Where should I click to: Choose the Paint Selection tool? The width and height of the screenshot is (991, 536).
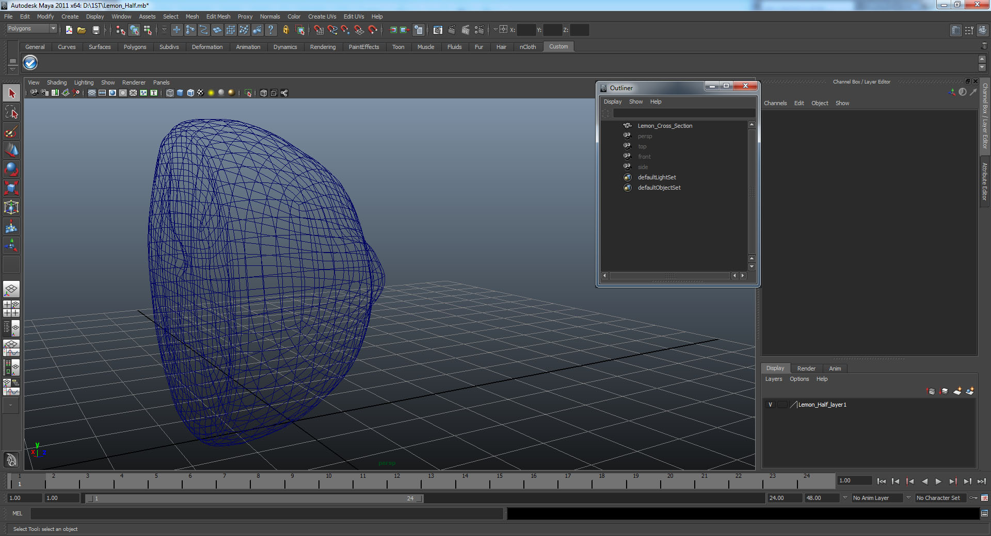click(x=11, y=131)
